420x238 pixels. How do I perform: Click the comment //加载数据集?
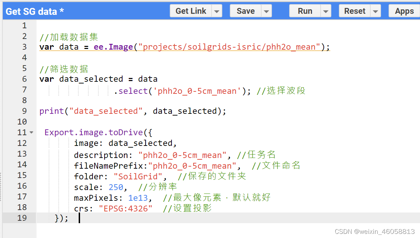(69, 37)
